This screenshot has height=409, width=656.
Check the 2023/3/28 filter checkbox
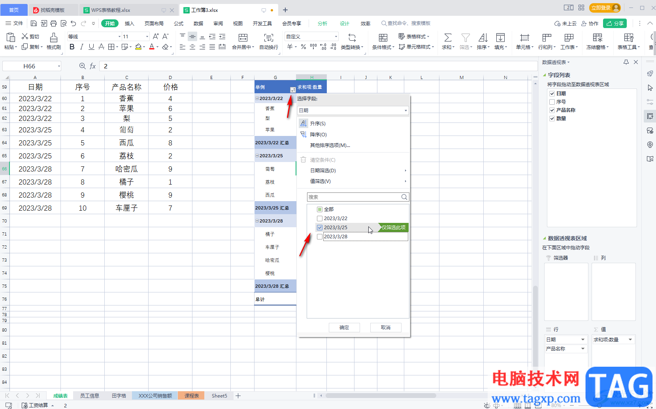(320, 236)
